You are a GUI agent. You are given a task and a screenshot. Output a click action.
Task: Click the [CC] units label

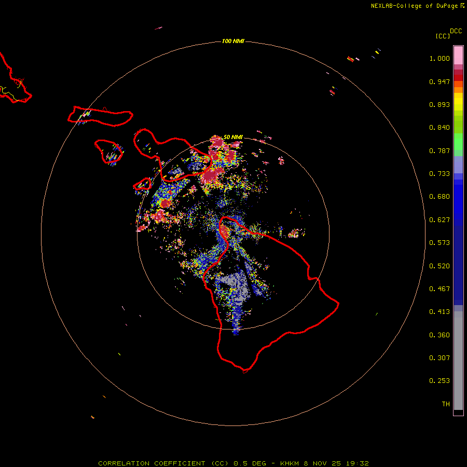tap(443, 36)
